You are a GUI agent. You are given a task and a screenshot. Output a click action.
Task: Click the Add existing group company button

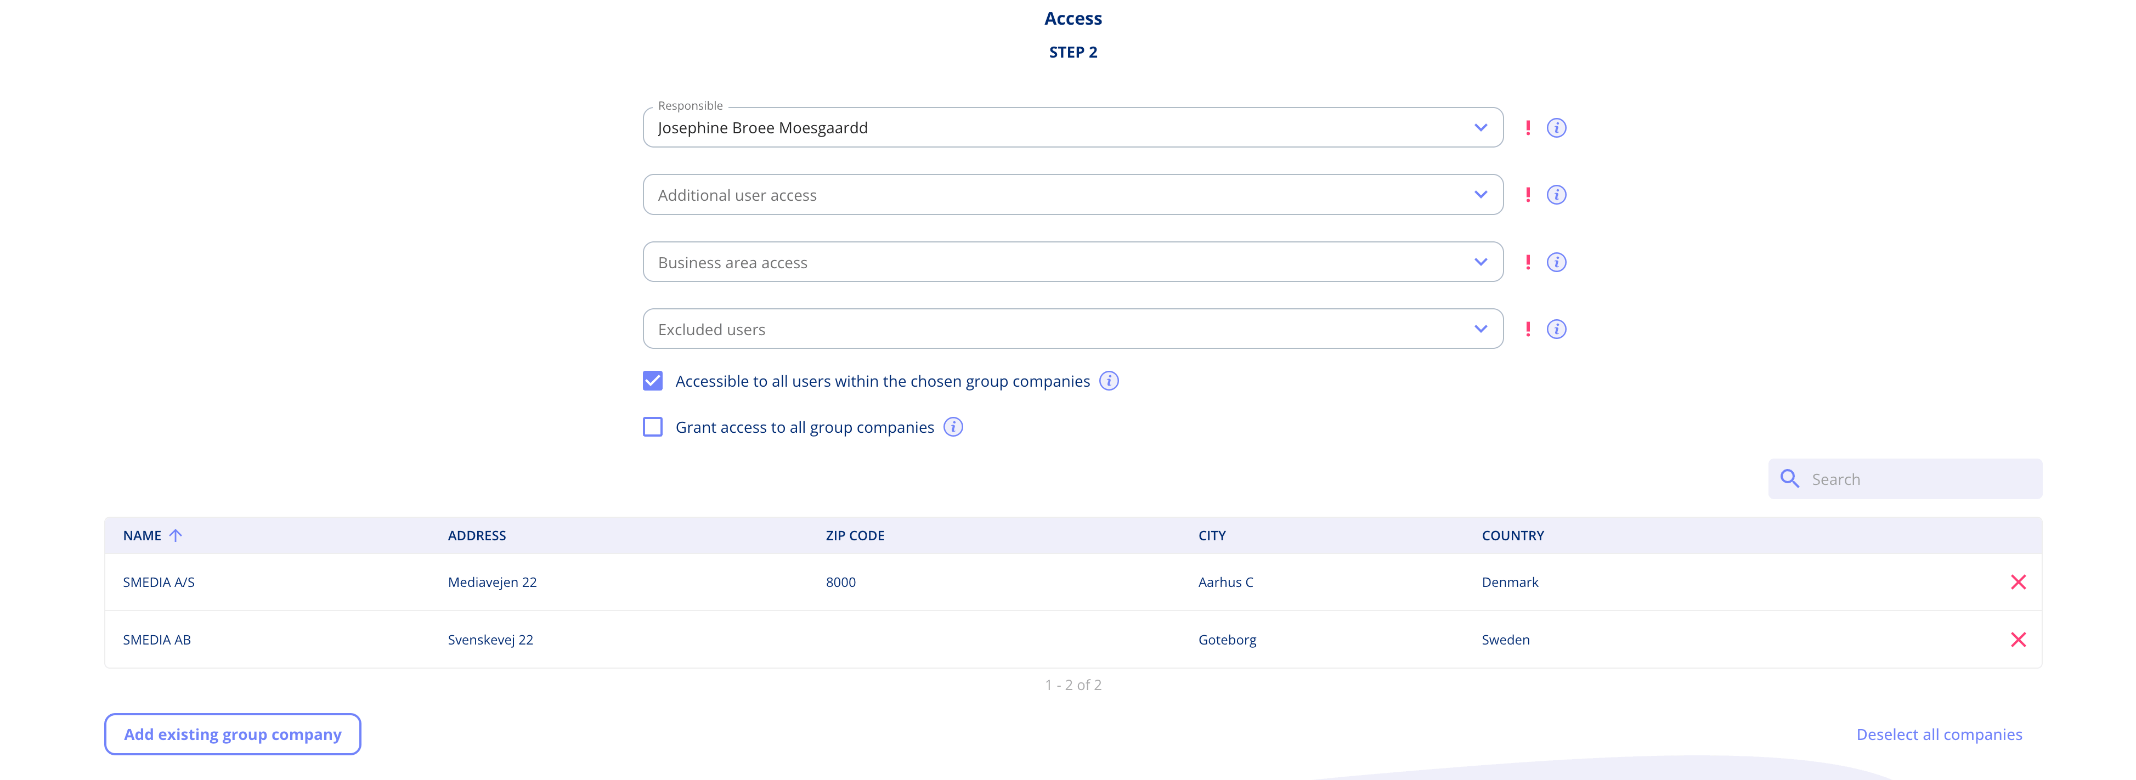[x=232, y=733]
